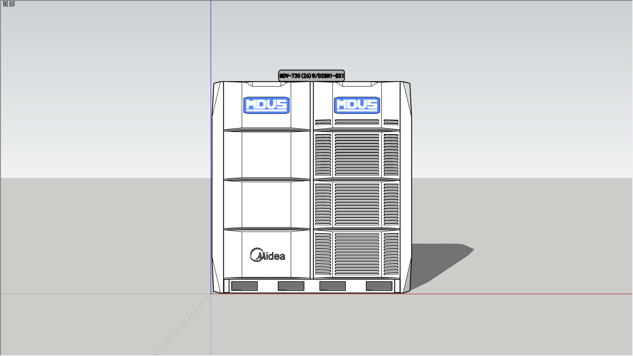Select the MDV-730(26)W/D2SN1-8X1 model nameplate
Screen dimensions: 633x356
point(312,76)
